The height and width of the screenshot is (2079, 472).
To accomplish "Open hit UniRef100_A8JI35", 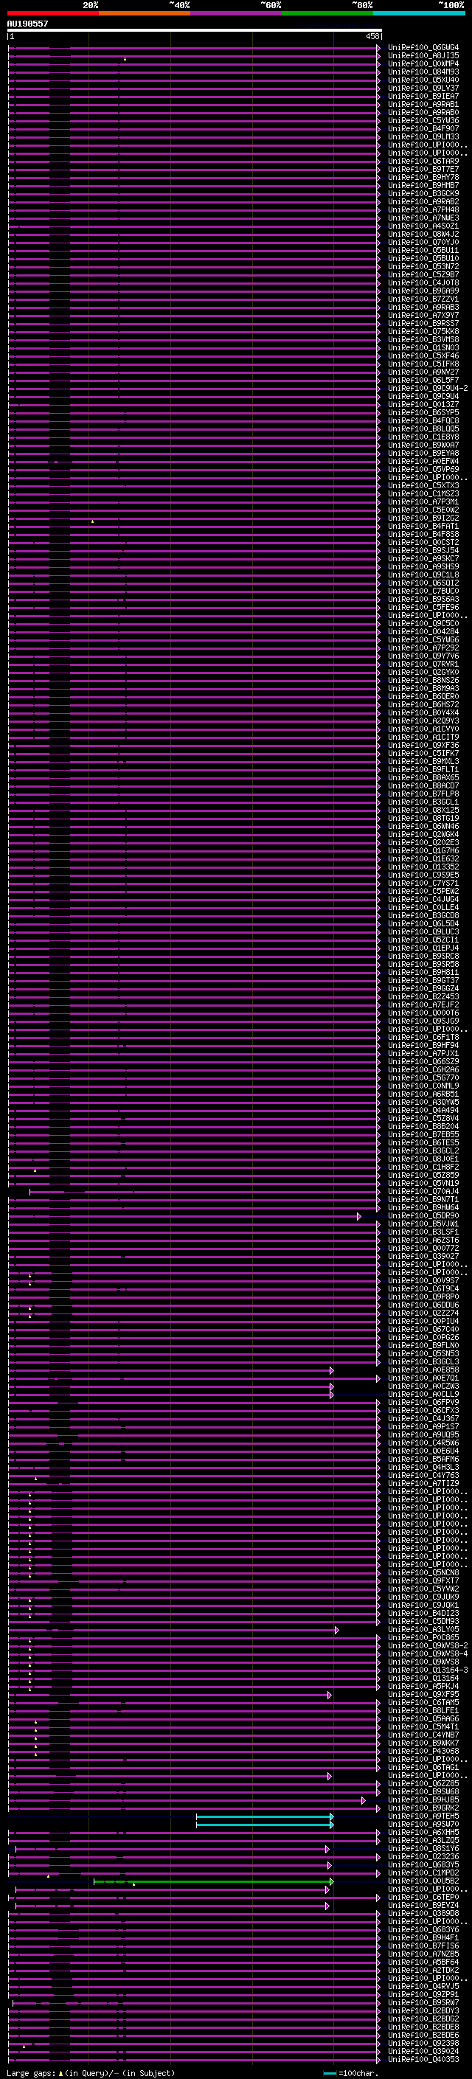I will click(423, 56).
